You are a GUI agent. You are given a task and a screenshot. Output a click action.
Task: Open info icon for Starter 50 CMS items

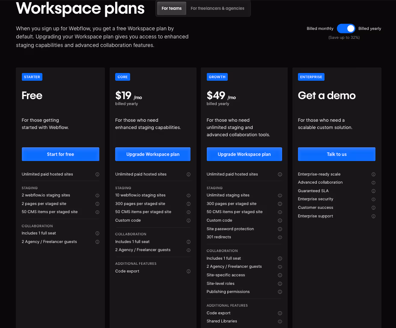point(97,212)
